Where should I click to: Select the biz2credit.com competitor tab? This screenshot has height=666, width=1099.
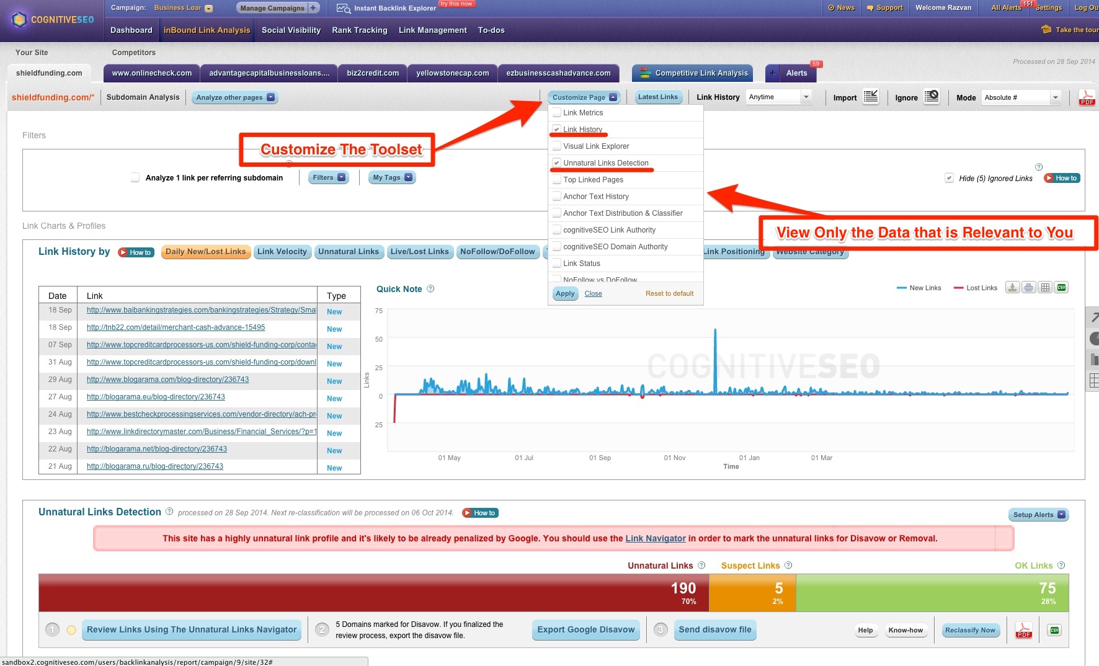(372, 73)
